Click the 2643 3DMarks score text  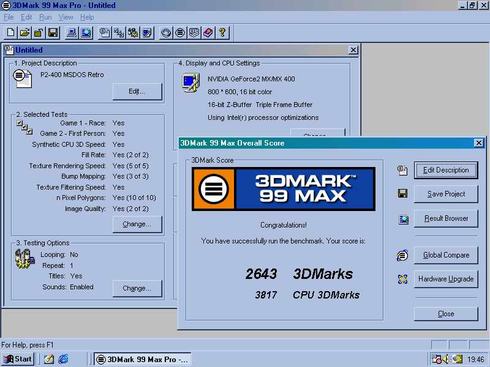tap(299, 274)
